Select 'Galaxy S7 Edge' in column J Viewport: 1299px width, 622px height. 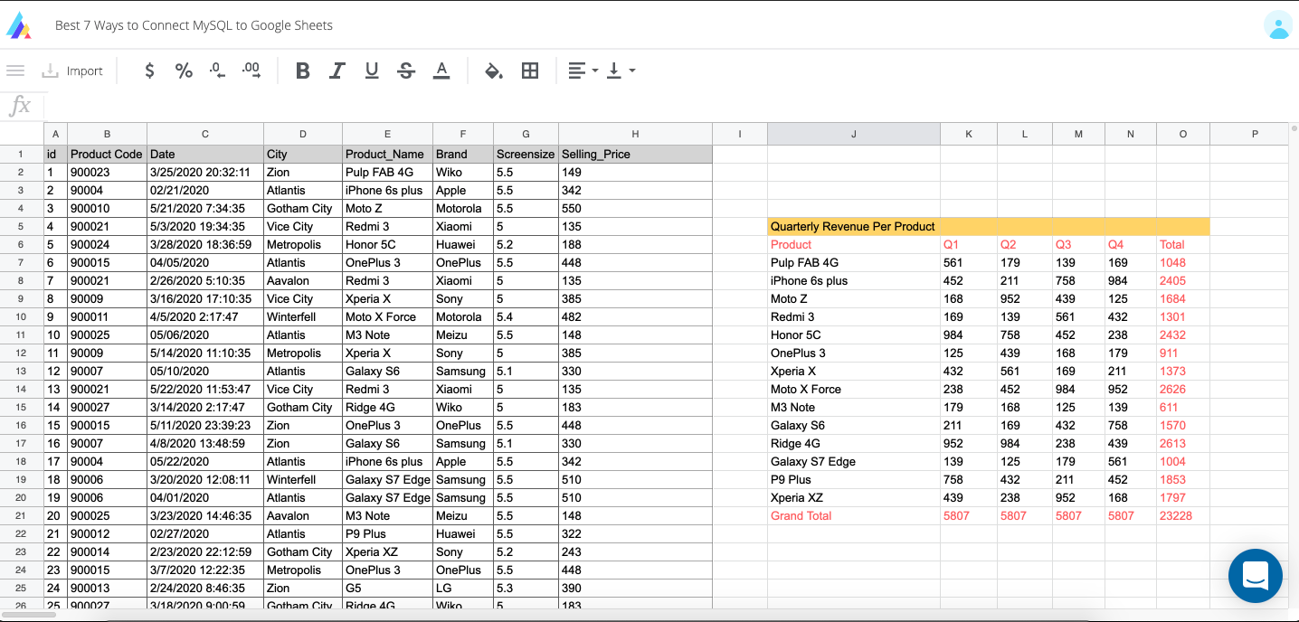tap(854, 461)
